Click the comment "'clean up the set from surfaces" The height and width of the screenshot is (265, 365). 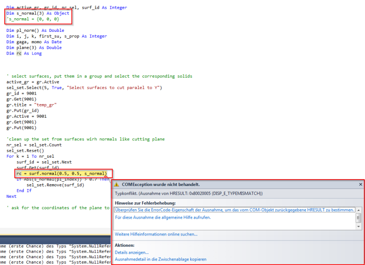(x=85, y=139)
